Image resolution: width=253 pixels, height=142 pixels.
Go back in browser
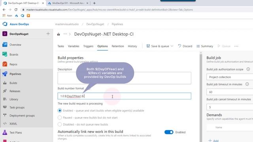click(x=4, y=9)
